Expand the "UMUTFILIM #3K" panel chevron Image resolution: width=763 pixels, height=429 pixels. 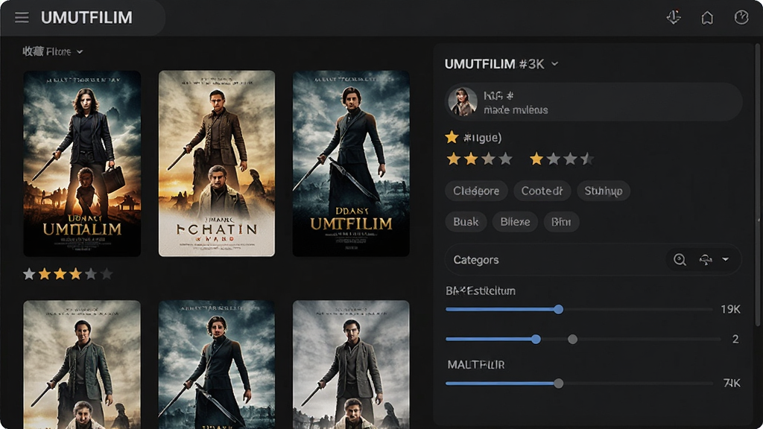[554, 64]
